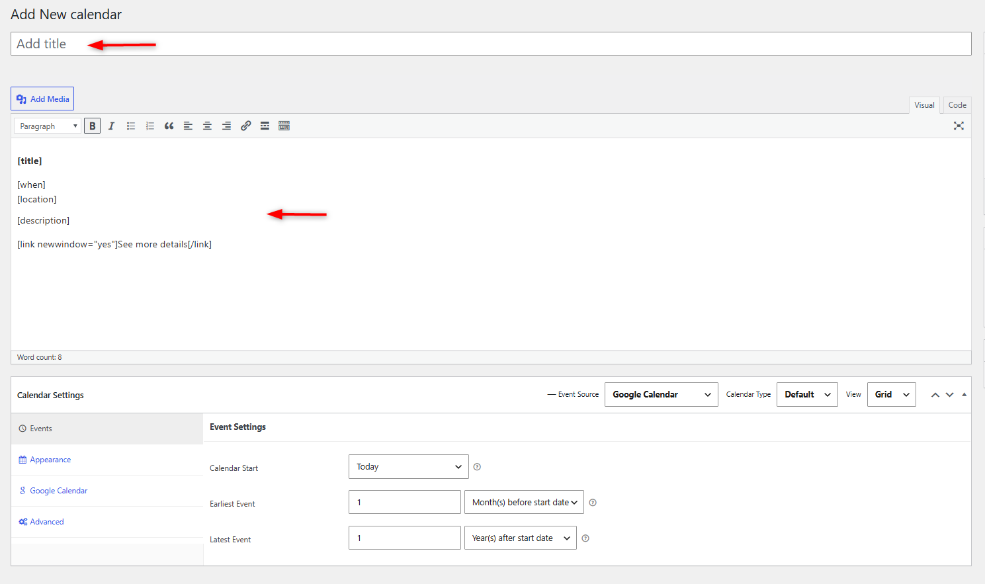
Task: Apply italic formatting
Action: pyautogui.click(x=112, y=126)
